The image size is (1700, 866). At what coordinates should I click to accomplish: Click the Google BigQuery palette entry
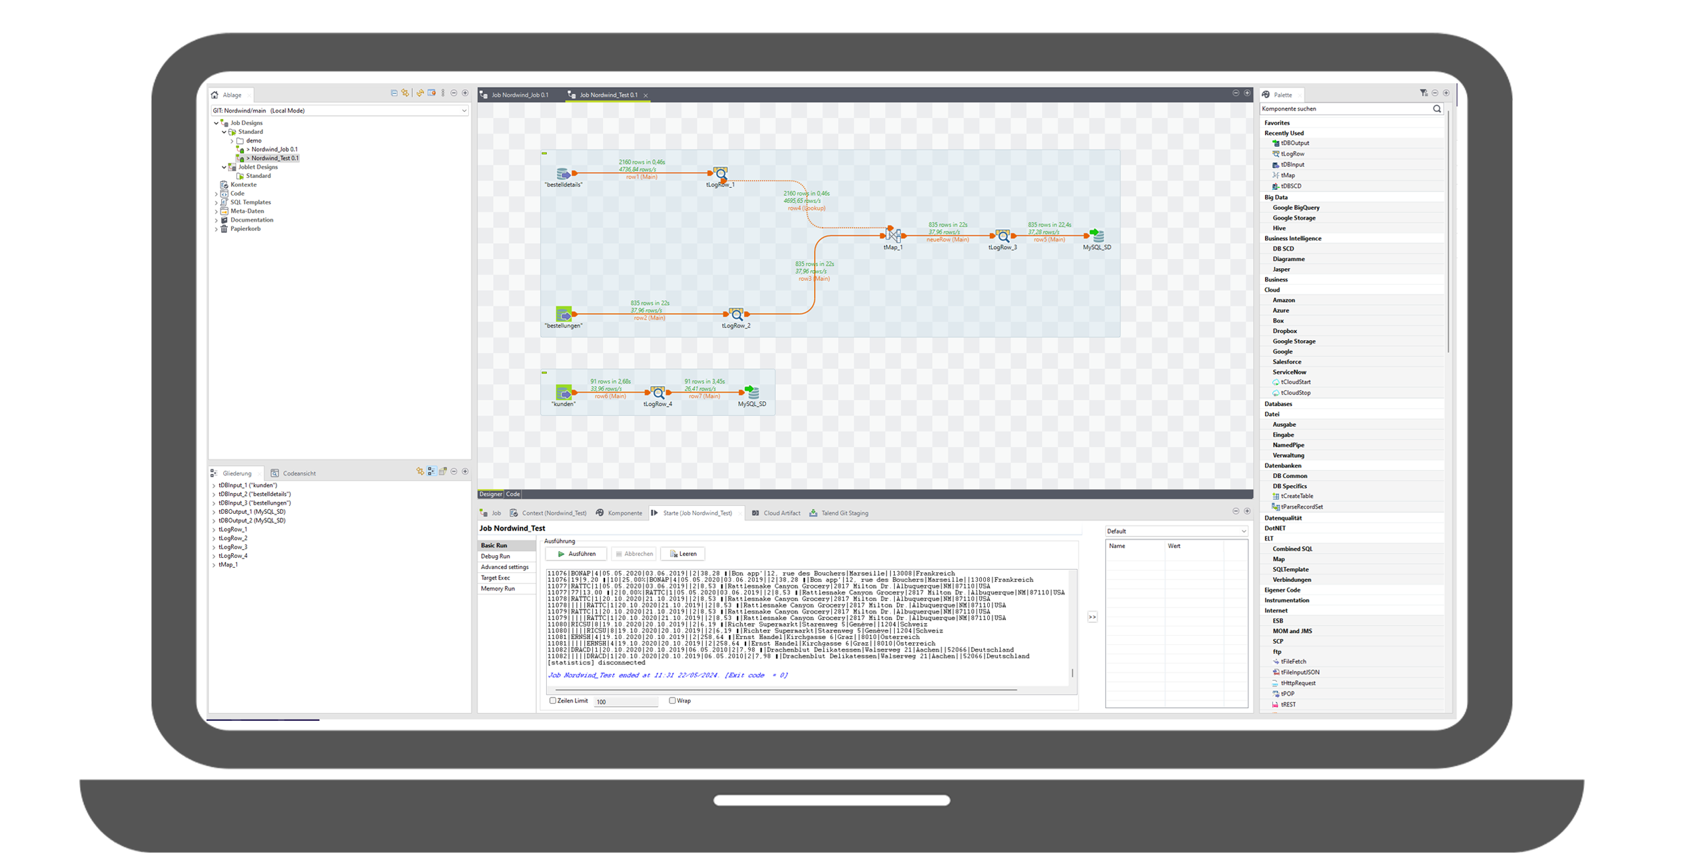coord(1296,208)
